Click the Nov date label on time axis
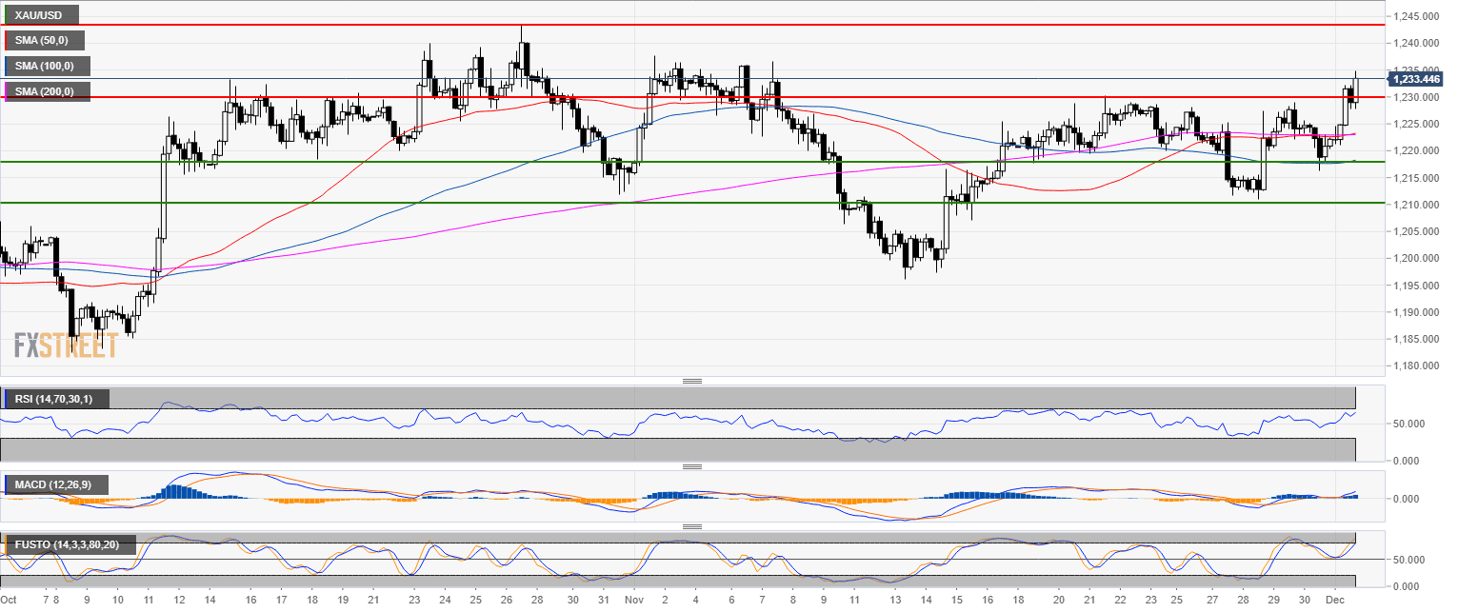The height and width of the screenshot is (612, 1458). 635,601
